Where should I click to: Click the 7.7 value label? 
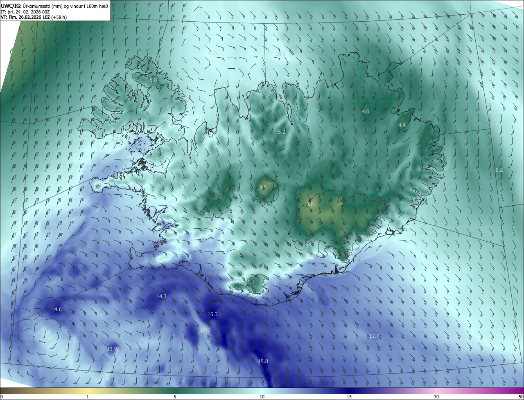coord(458,27)
